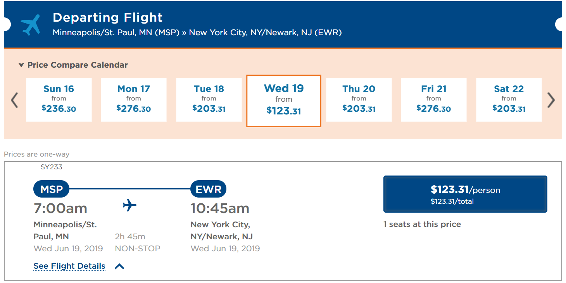Open the See Flight Details link
566x283 pixels.
69,266
